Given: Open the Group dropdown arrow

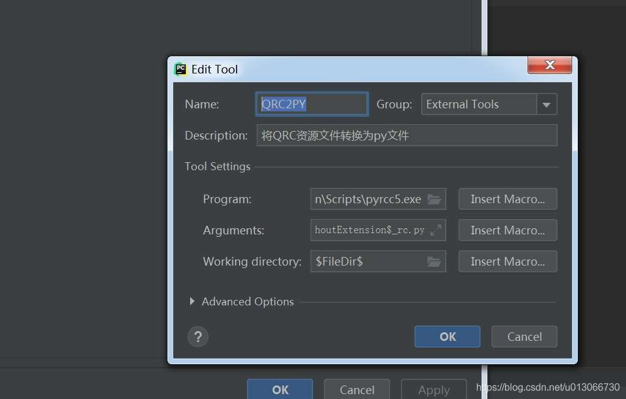Looking at the screenshot, I should tap(547, 105).
